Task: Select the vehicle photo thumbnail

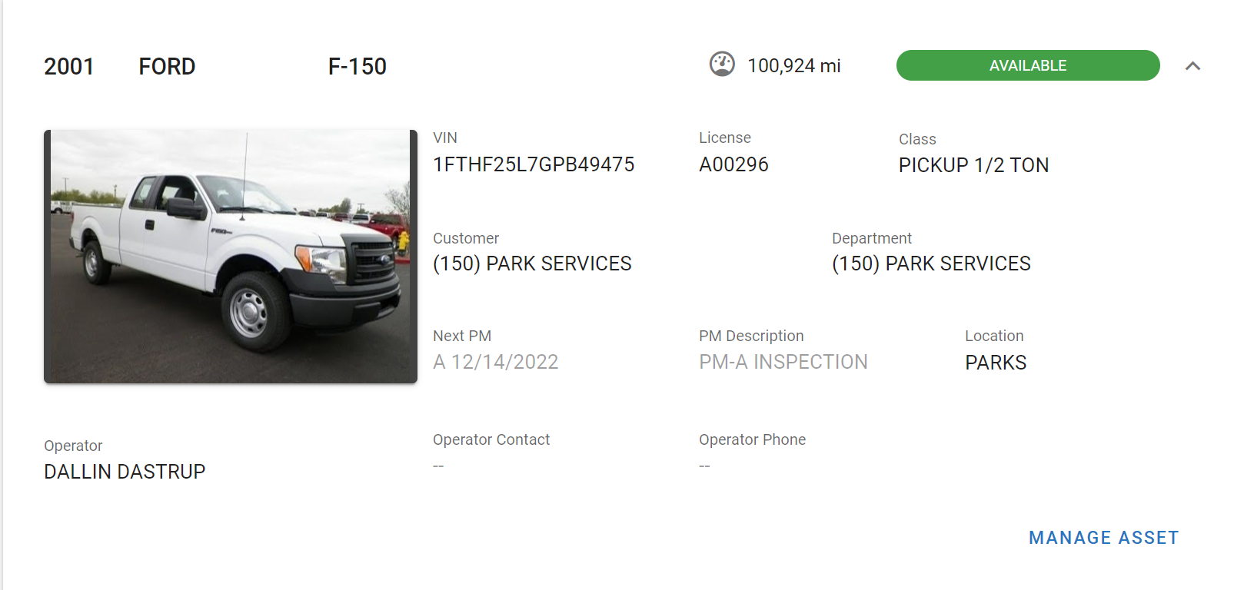Action: click(228, 256)
